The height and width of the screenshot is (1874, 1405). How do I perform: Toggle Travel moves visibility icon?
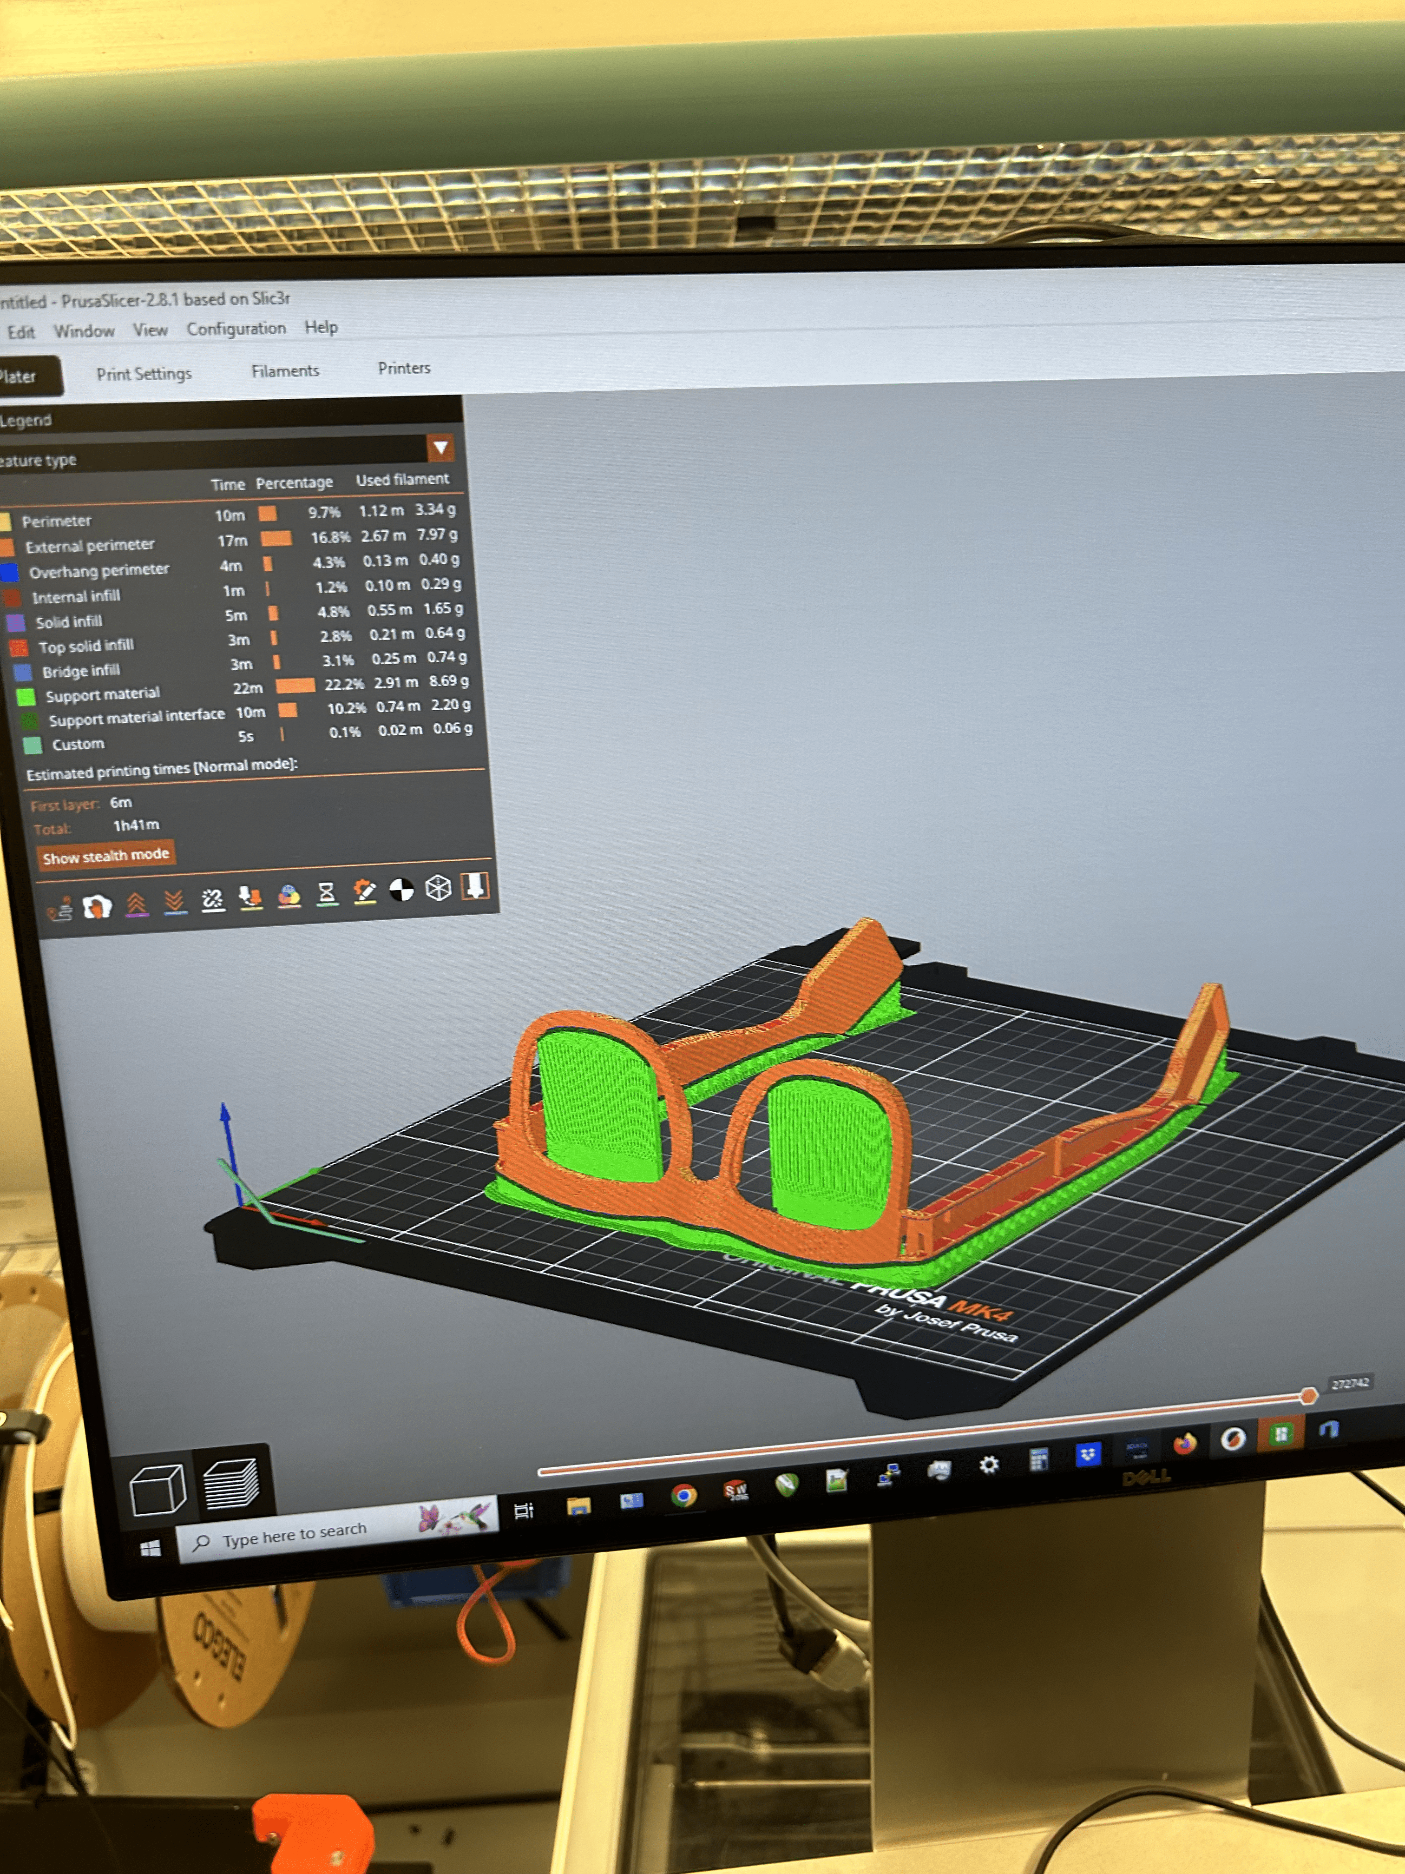click(x=59, y=909)
